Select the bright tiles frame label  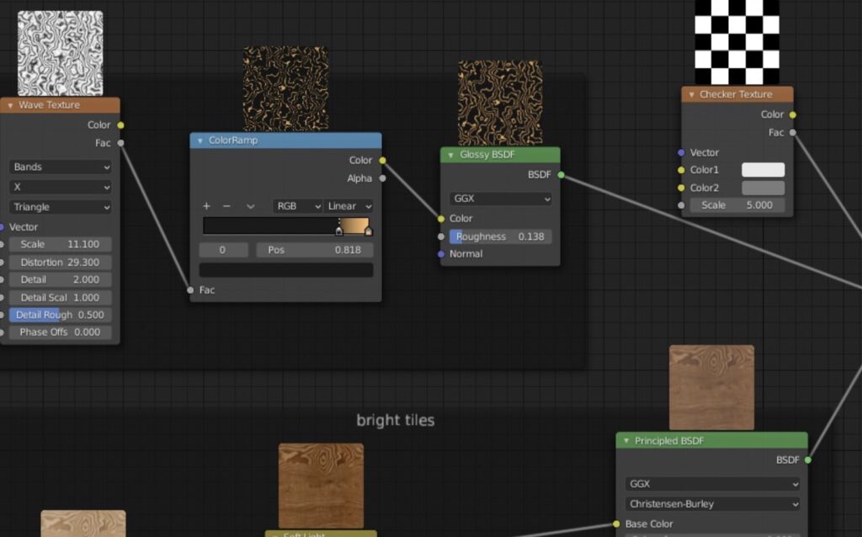pos(396,421)
